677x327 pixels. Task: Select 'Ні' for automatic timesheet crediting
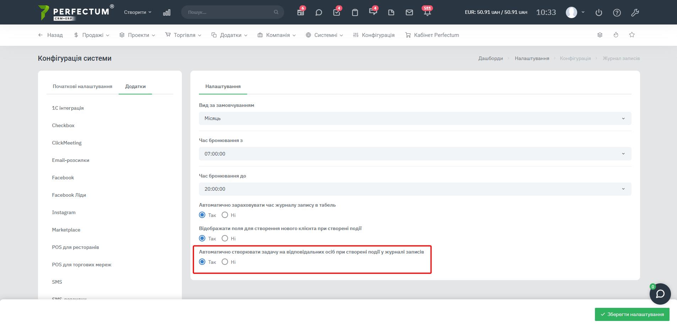(x=225, y=215)
